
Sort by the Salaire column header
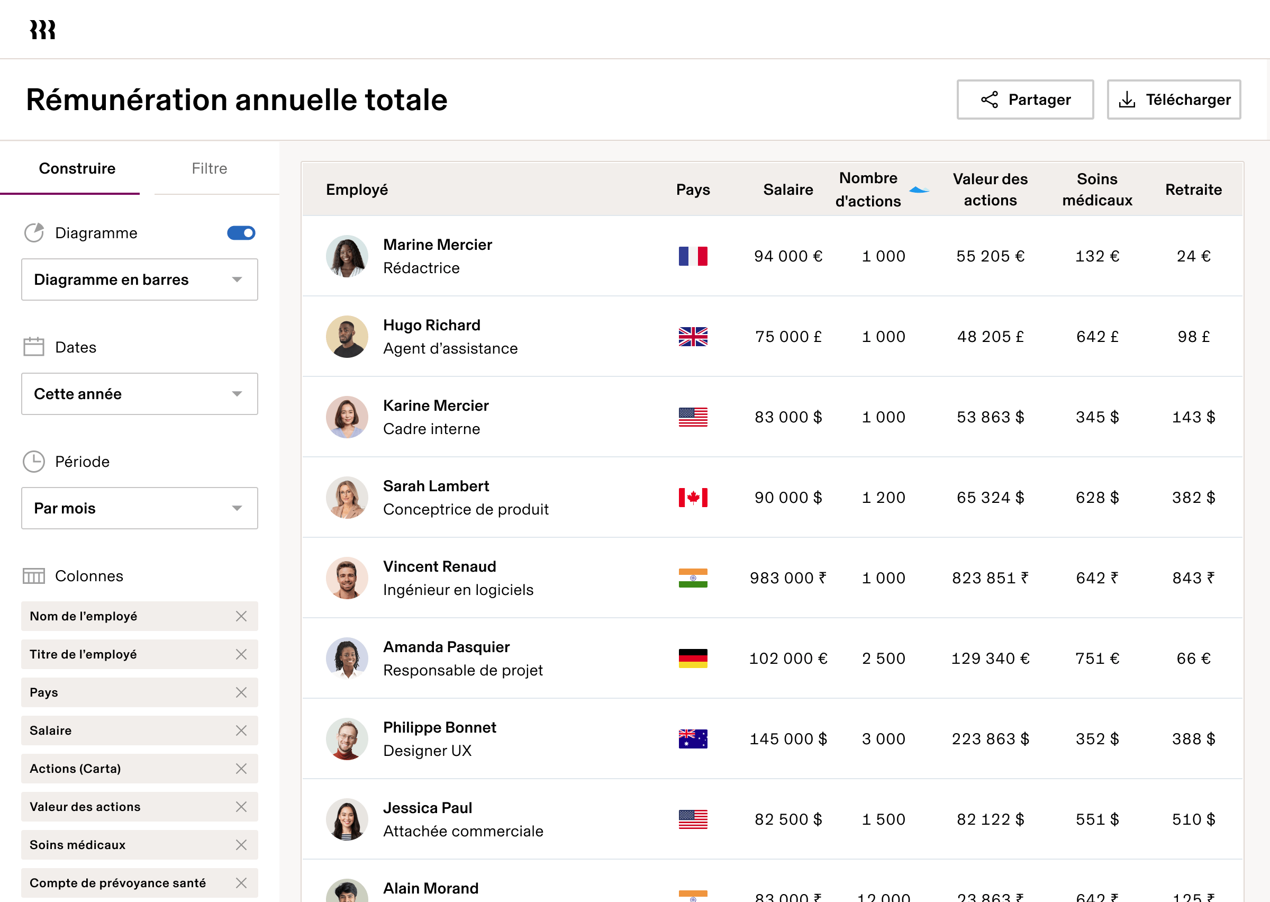click(x=787, y=190)
